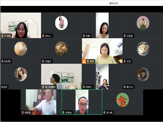Click muted mic icon beside 曹小为 label

point(125,87)
